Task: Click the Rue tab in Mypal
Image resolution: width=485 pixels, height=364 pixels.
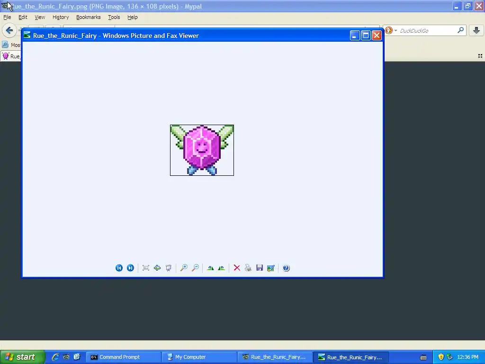Action: click(11, 56)
